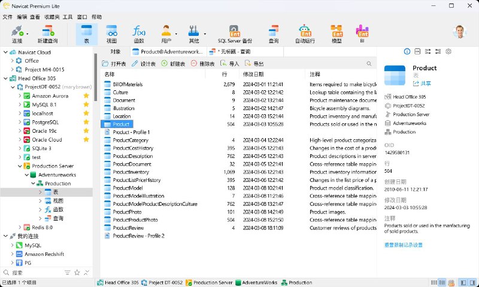Open the DDL panel icon
The height and width of the screenshot is (287, 479).
417,51
